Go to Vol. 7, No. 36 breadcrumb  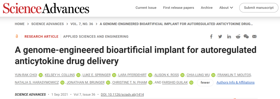(x=82, y=24)
